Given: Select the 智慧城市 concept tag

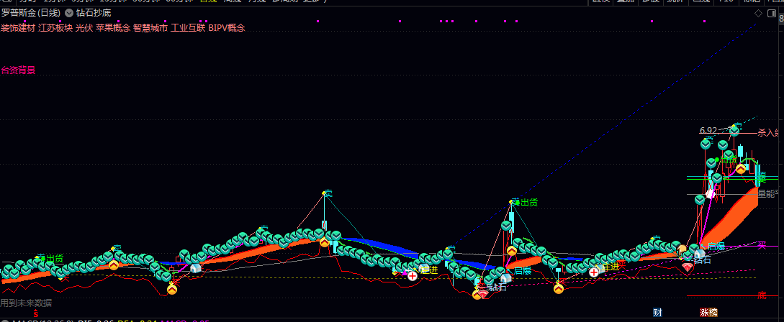Looking at the screenshot, I should point(150,28).
